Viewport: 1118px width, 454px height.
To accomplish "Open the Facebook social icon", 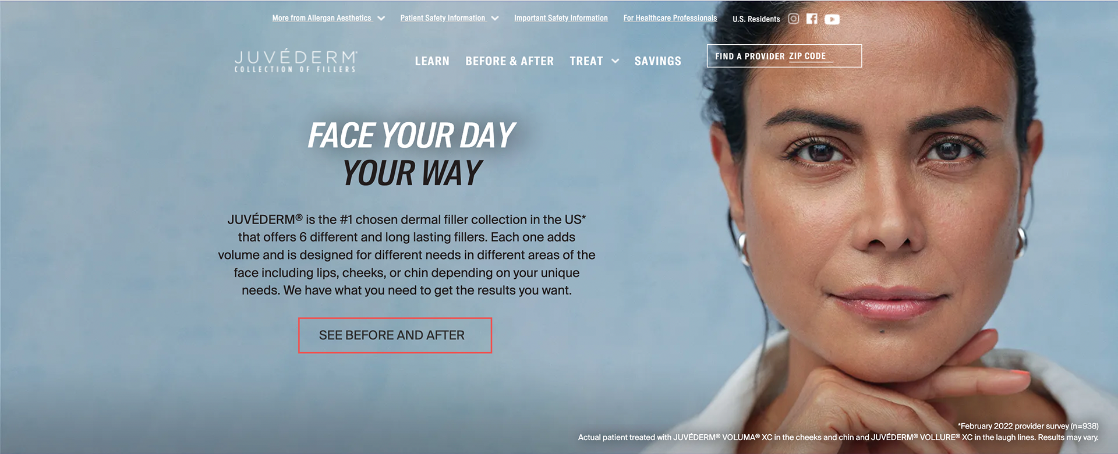I will [812, 19].
